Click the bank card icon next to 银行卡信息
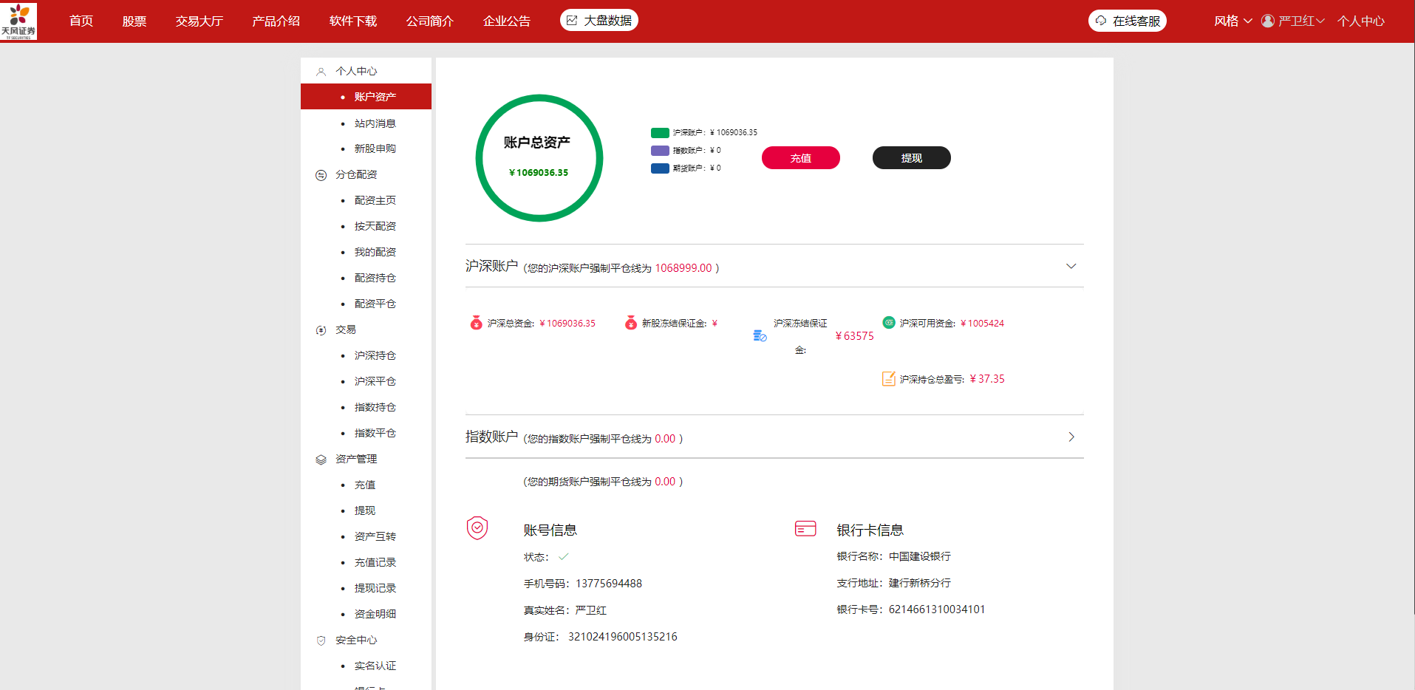The width and height of the screenshot is (1415, 690). [805, 528]
